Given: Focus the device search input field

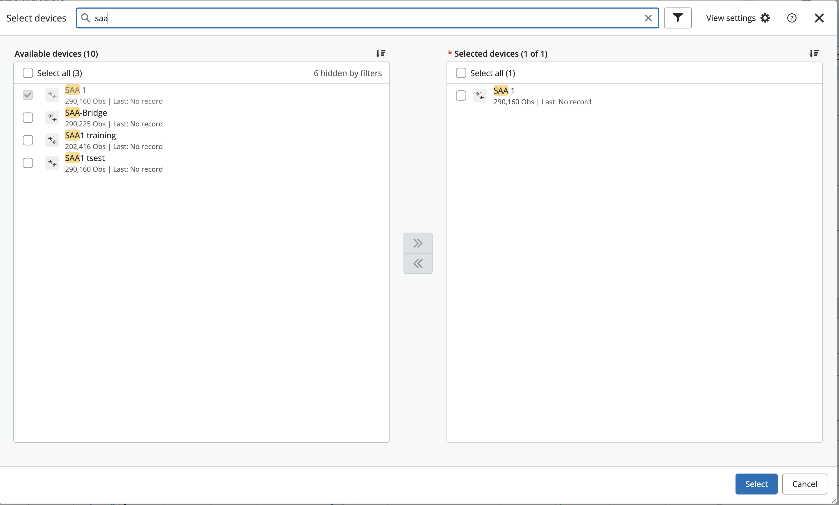Looking at the screenshot, I should point(367,18).
